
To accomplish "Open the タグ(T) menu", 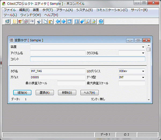I will pyautogui.click(x=47, y=10).
